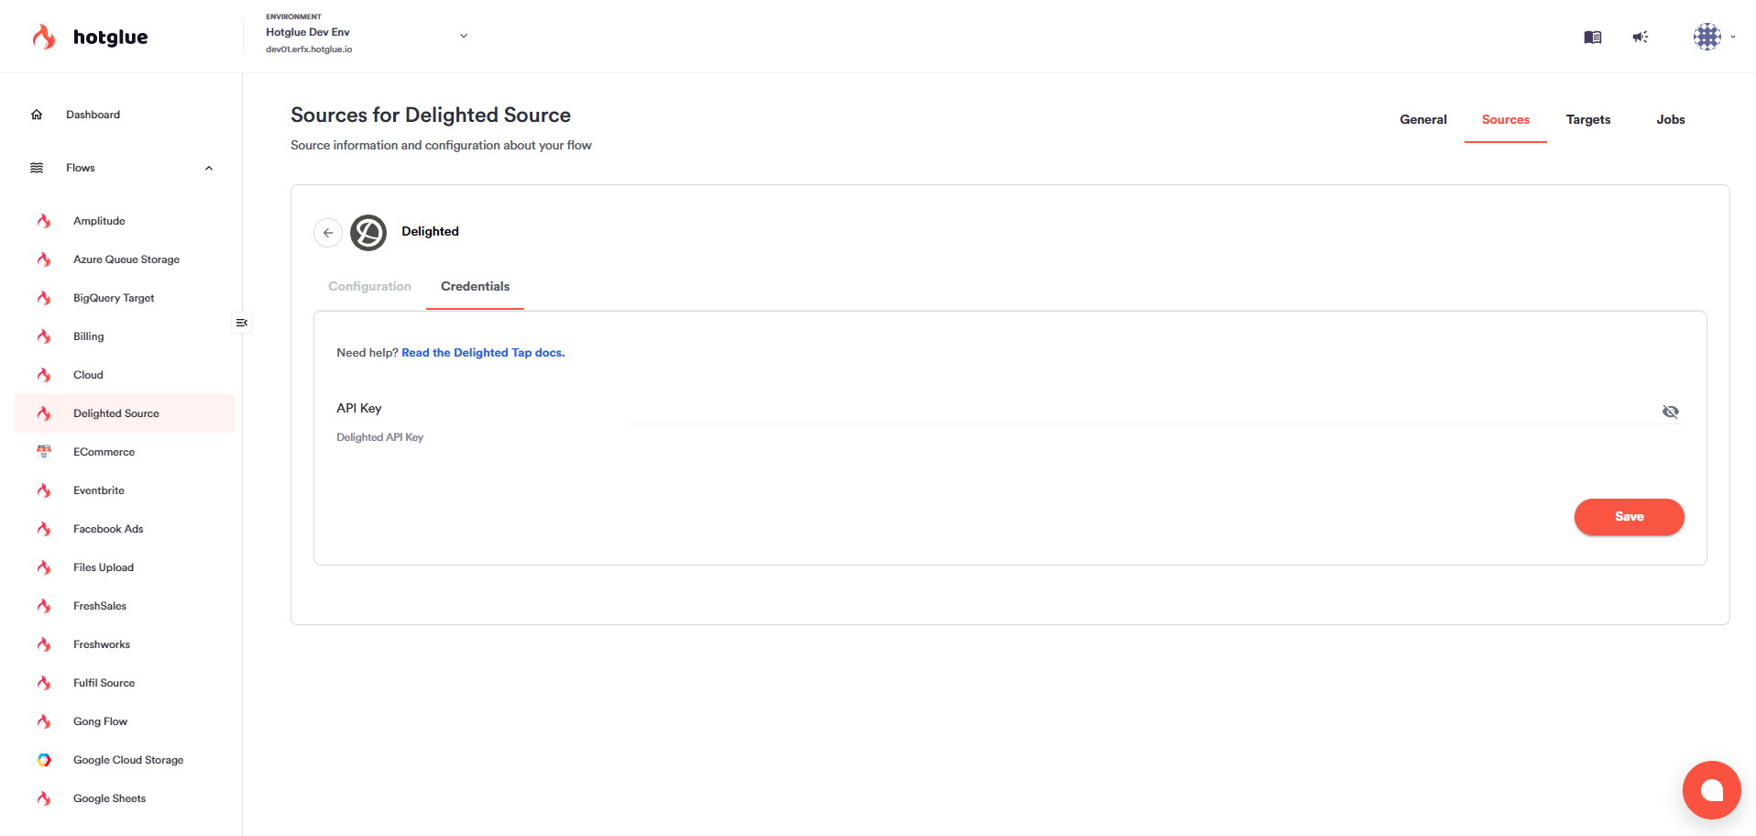
Task: Click the Eventbrite flow icon
Action: point(44,490)
